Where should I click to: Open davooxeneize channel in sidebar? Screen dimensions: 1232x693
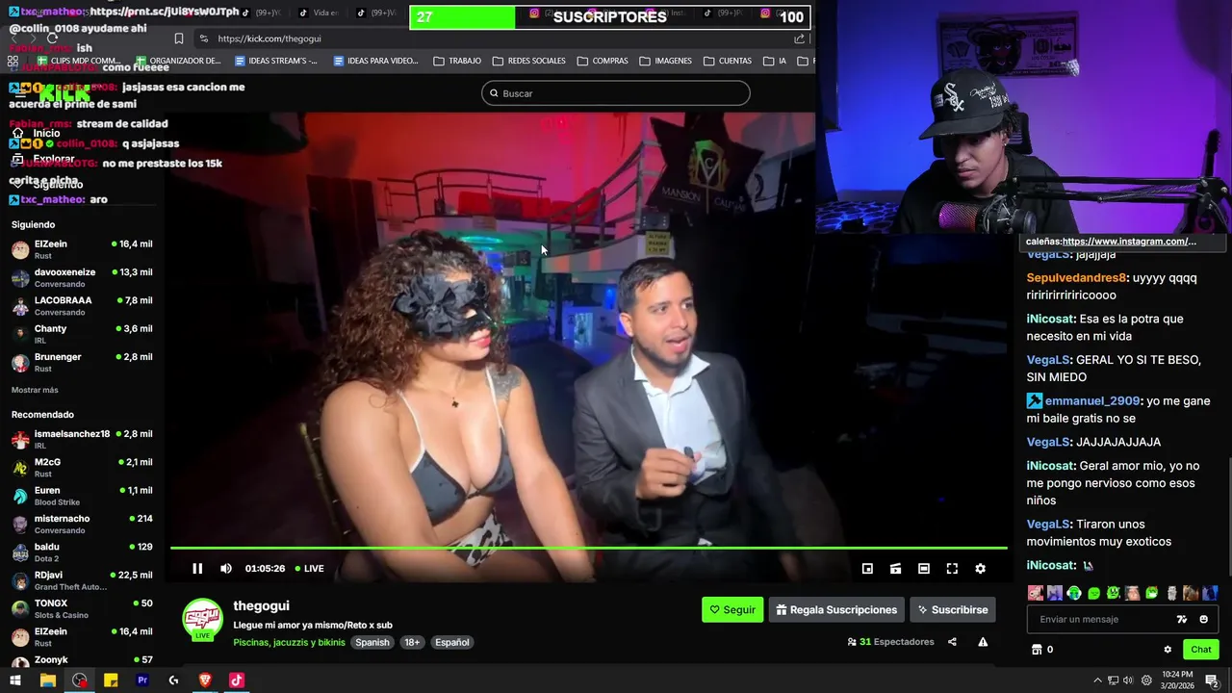82,278
